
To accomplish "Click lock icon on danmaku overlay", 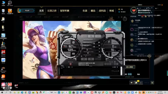I will click(x=162, y=5).
